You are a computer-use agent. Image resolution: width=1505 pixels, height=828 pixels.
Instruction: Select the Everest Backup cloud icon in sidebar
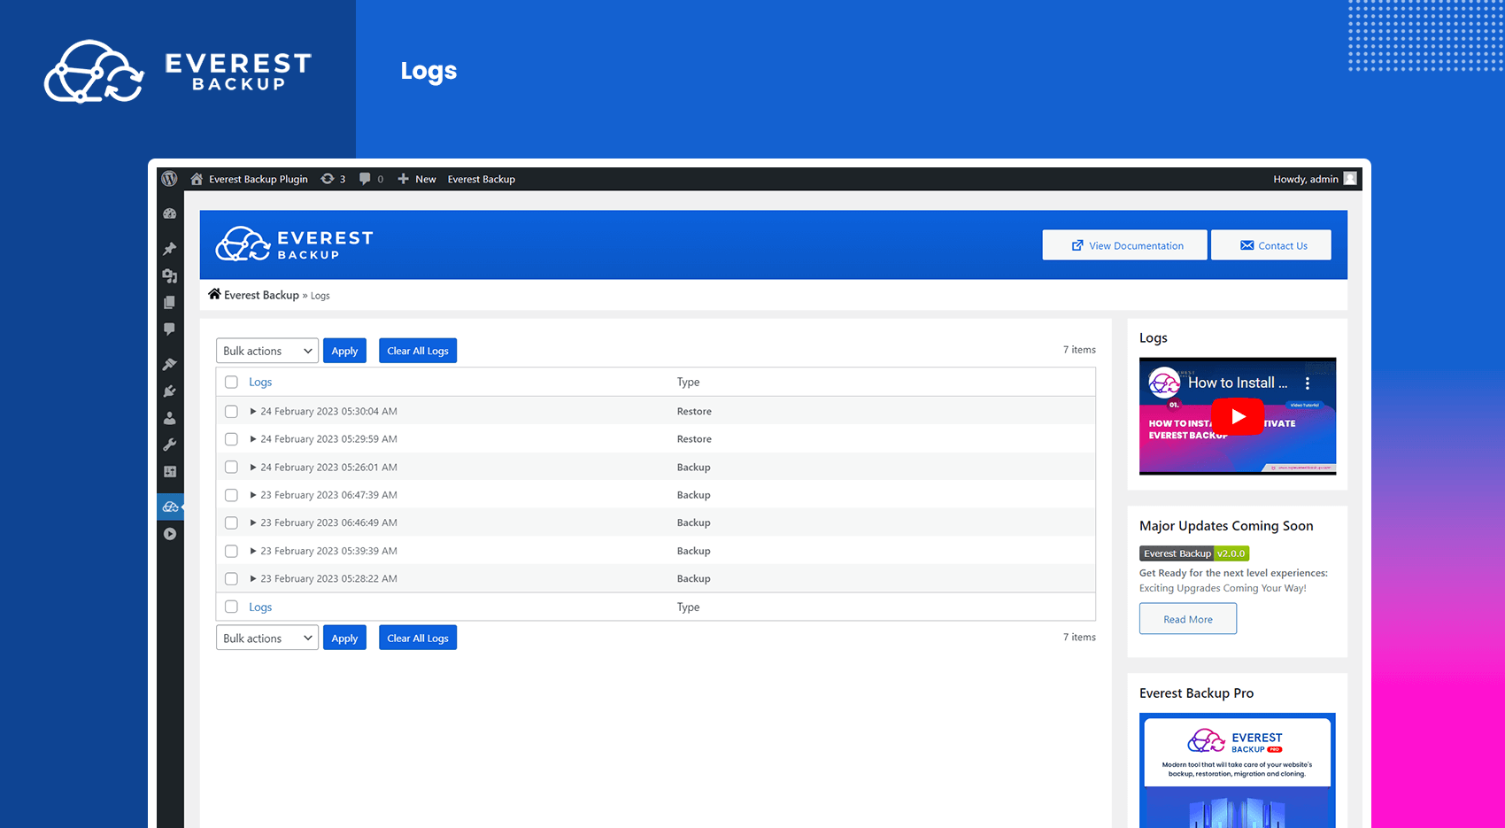coord(170,507)
